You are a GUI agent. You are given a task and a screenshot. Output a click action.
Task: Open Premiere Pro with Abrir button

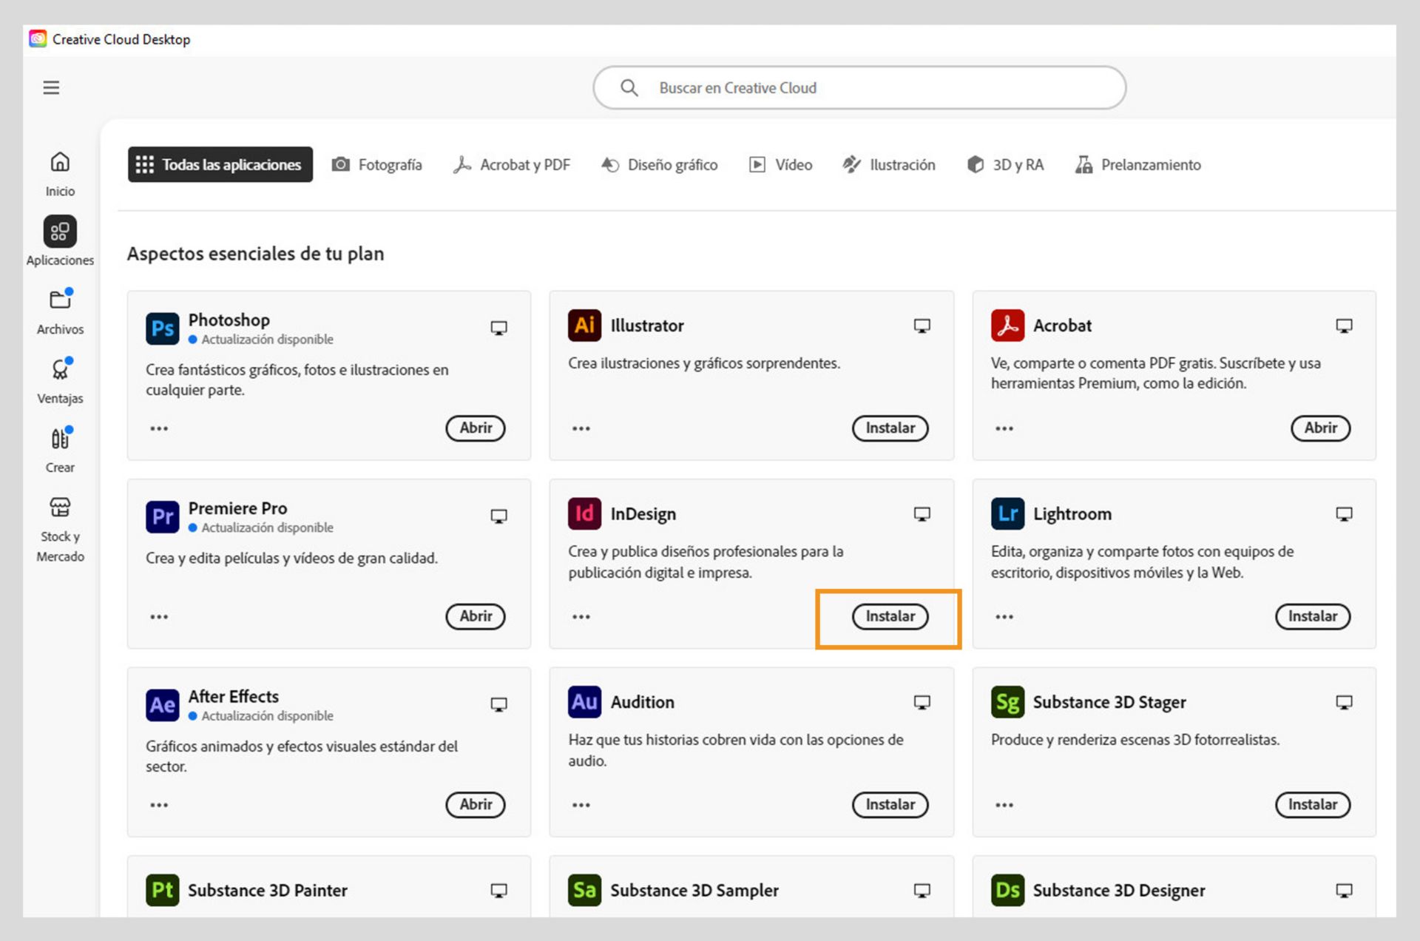476,616
